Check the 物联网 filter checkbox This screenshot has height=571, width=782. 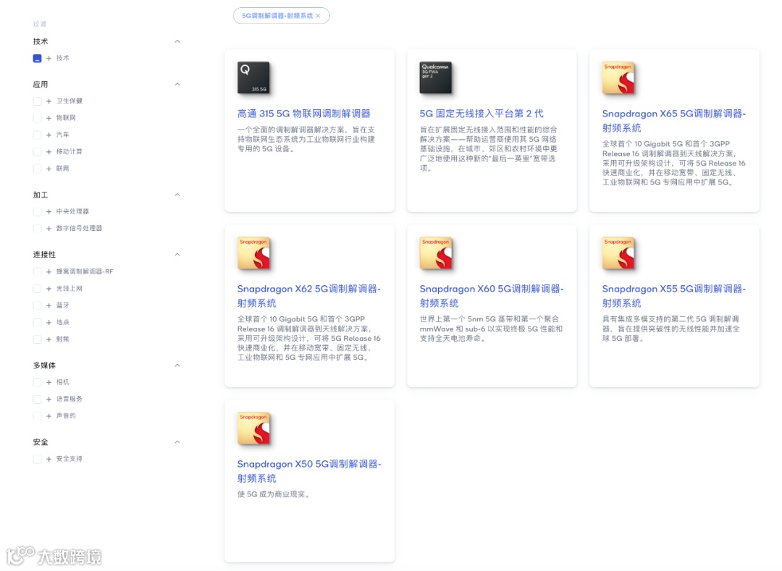pyautogui.click(x=37, y=118)
